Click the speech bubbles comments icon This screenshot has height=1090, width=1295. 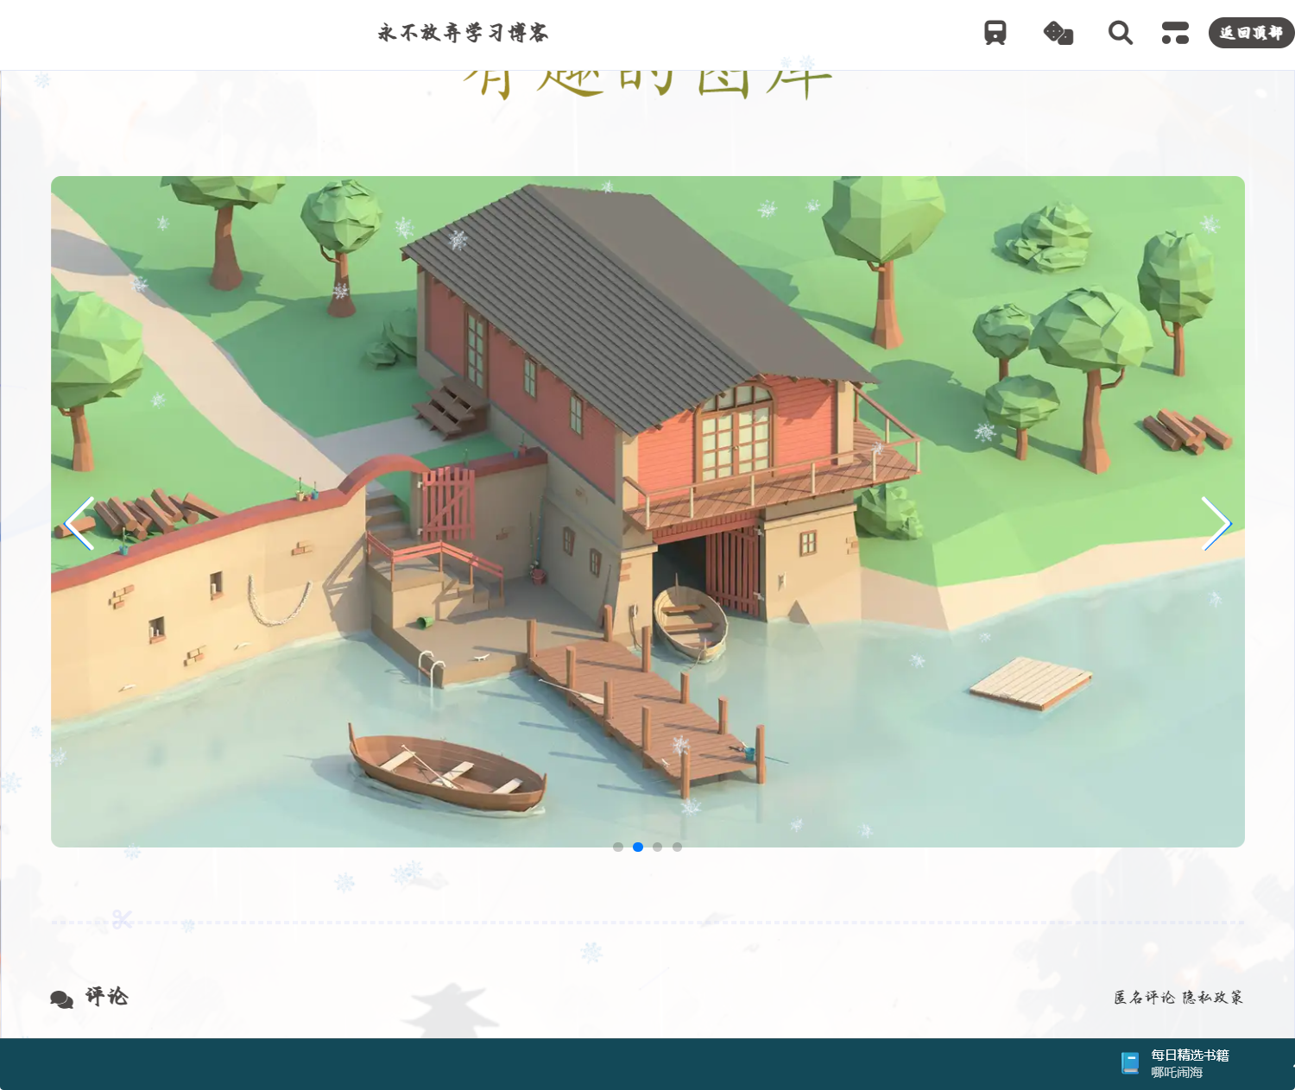pos(62,999)
